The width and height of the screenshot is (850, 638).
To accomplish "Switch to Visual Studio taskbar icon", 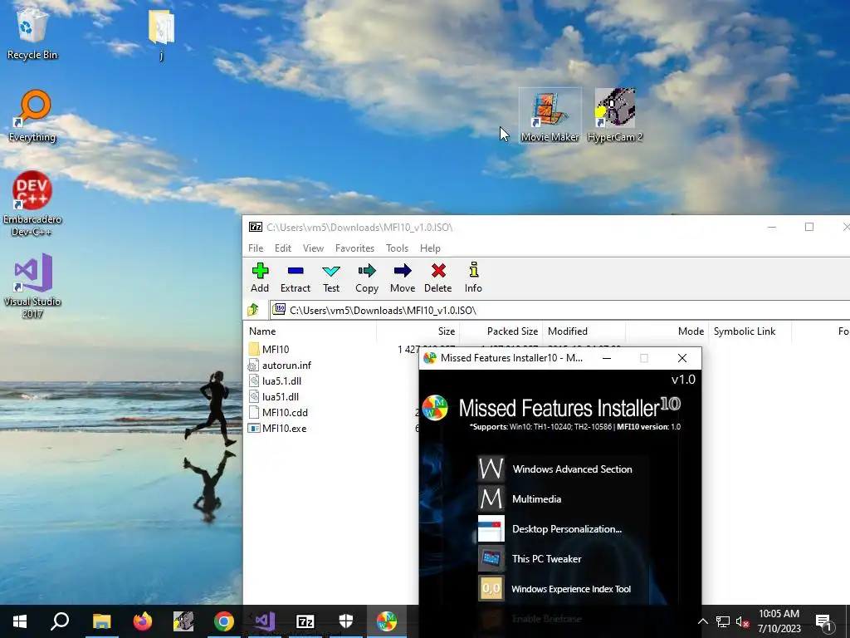I will [265, 621].
